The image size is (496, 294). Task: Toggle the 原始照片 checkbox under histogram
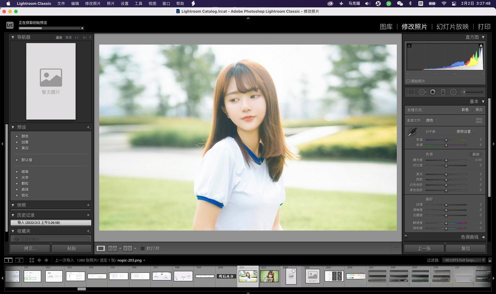(x=408, y=81)
